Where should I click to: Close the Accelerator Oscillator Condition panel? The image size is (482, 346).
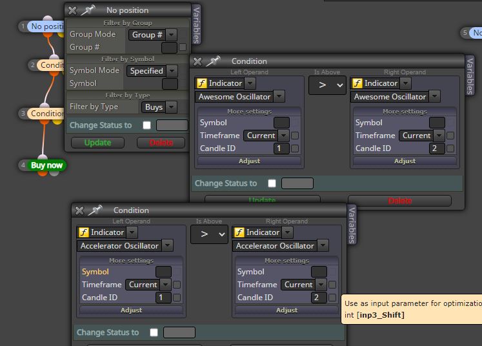tap(79, 210)
